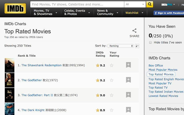Expand the News & Community arrow

click(x=117, y=13)
